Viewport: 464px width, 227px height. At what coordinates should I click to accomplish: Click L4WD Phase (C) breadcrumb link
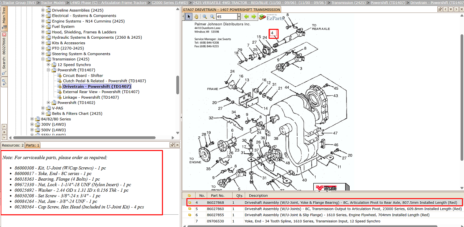(x=108, y=2)
